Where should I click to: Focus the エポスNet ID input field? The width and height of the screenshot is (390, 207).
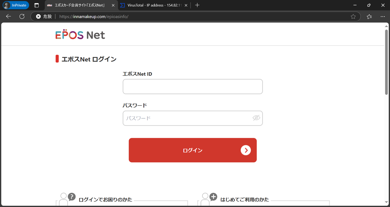tap(193, 87)
